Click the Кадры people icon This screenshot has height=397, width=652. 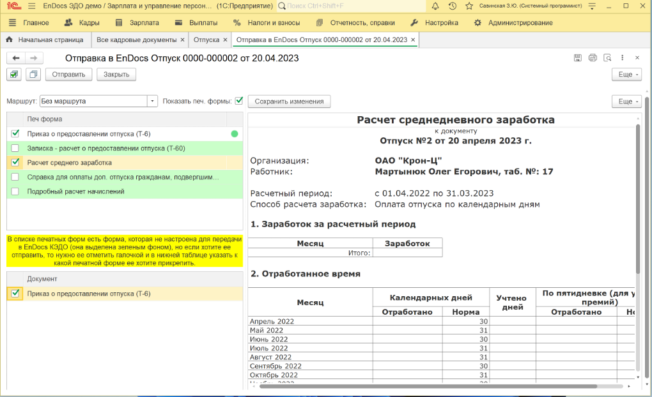tap(68, 22)
